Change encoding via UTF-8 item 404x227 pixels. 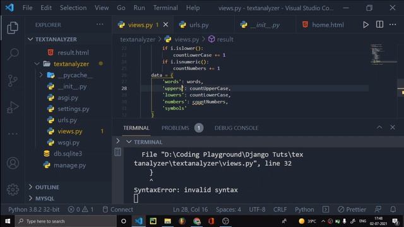click(257, 209)
